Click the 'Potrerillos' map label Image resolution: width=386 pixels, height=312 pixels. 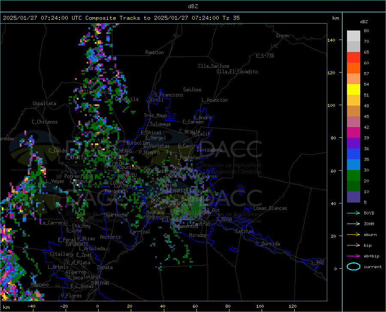pyautogui.click(x=78, y=176)
